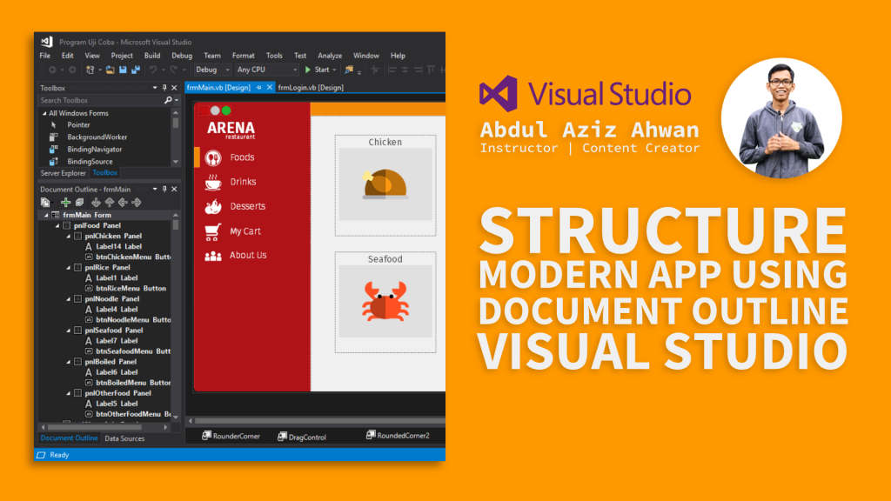The image size is (891, 501).
Task: Open the Analyze menu
Action: (330, 56)
